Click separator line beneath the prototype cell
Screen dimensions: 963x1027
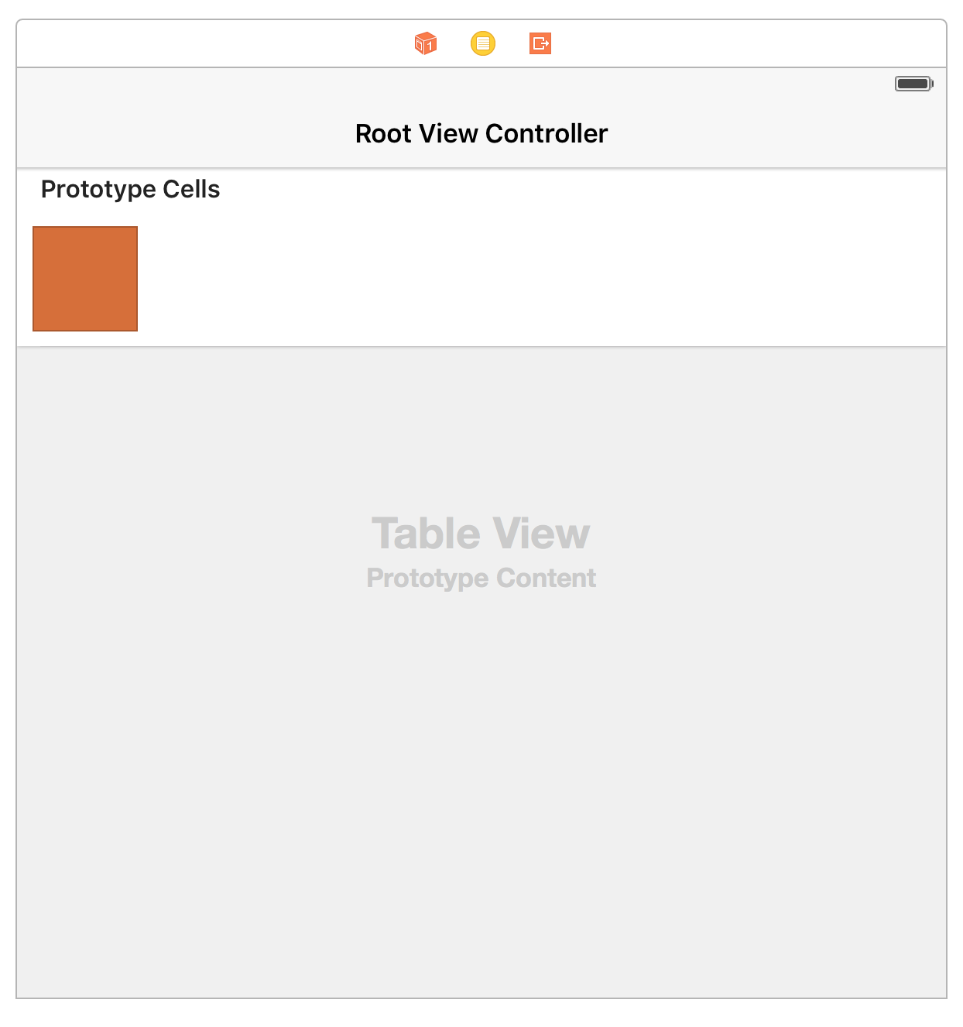(x=481, y=347)
